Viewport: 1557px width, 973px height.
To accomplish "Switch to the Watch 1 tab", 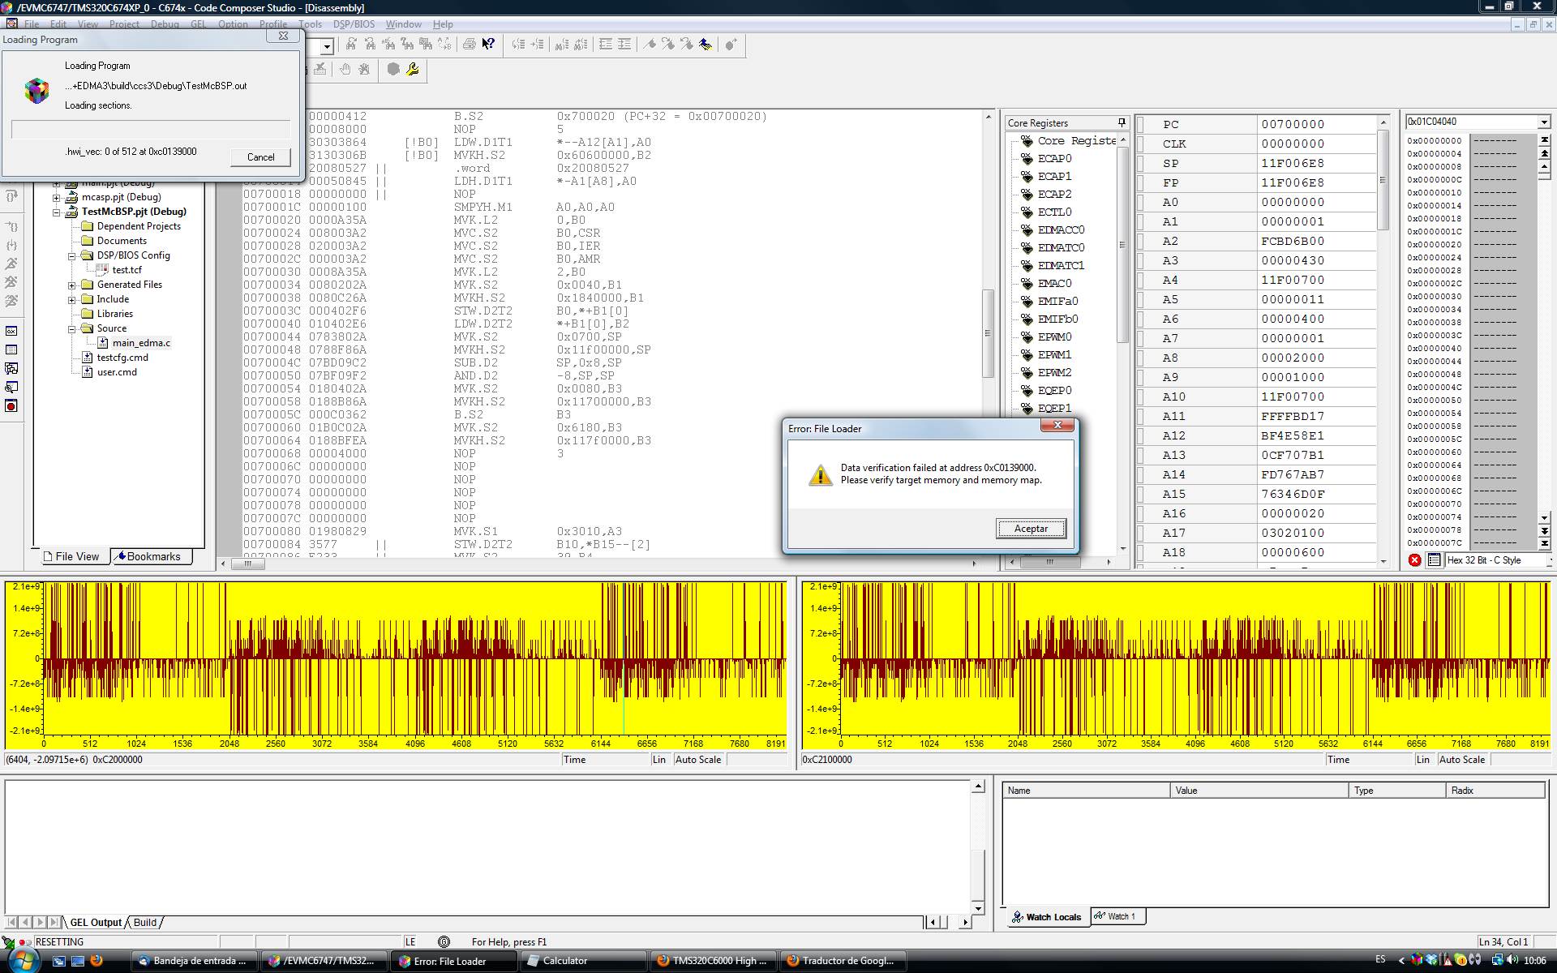I will pos(1118,916).
